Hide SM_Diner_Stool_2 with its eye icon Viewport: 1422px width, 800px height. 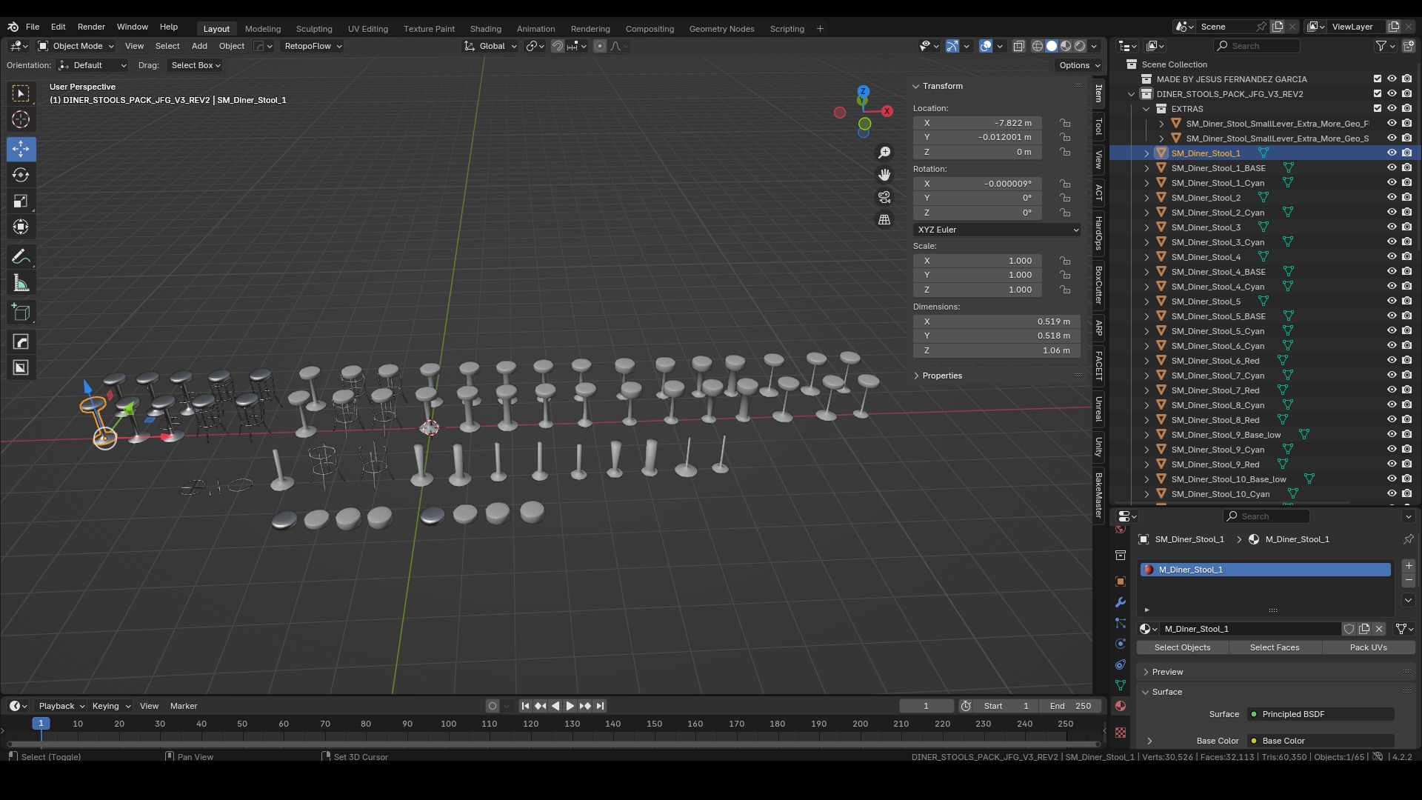[1392, 198]
